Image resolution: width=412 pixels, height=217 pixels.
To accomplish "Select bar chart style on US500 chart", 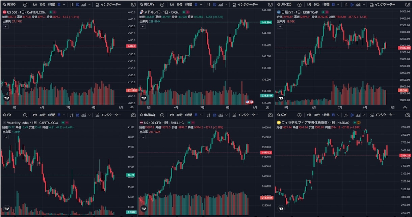I will pyautogui.click(x=71, y=5).
